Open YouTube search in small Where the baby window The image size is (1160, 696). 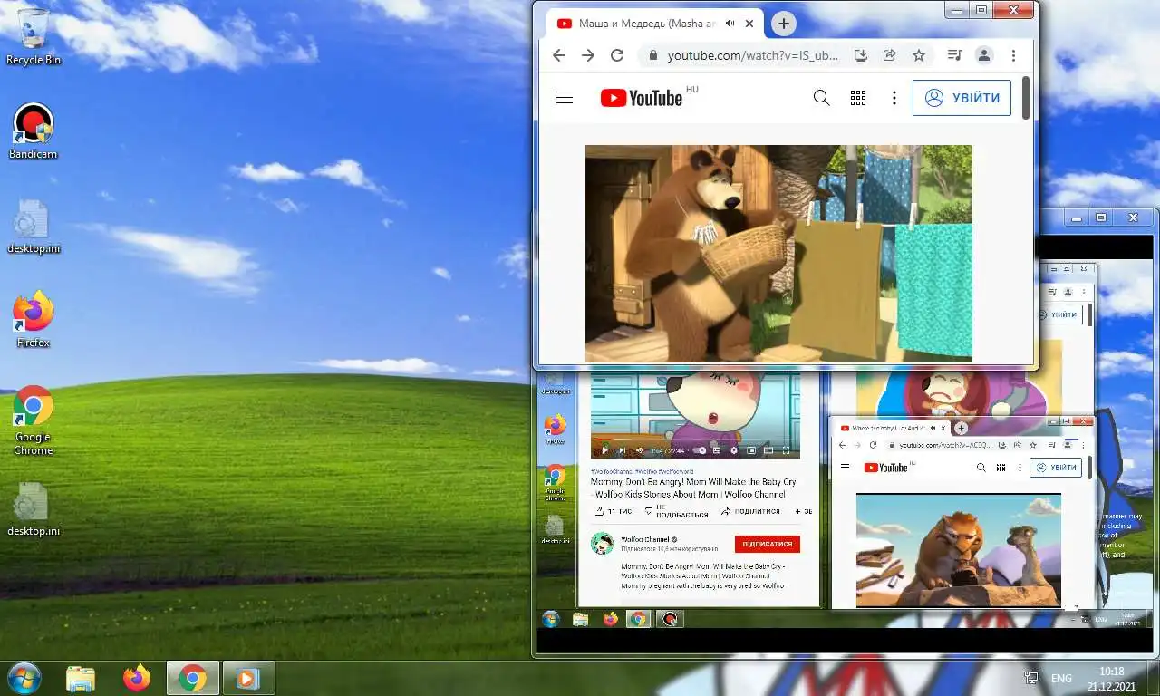pos(981,468)
